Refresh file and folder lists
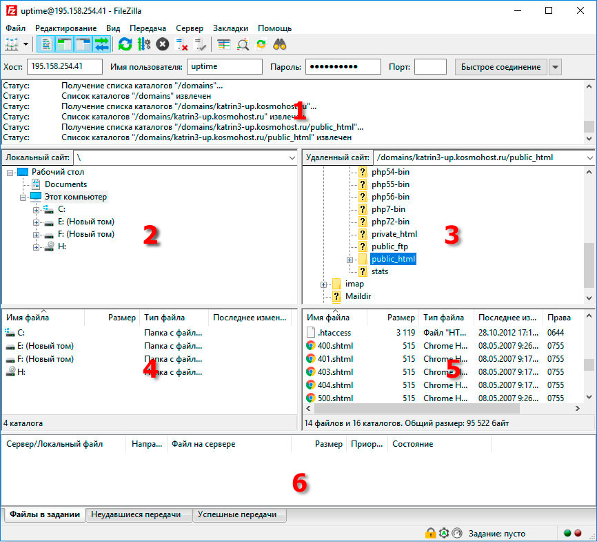 click(x=125, y=44)
